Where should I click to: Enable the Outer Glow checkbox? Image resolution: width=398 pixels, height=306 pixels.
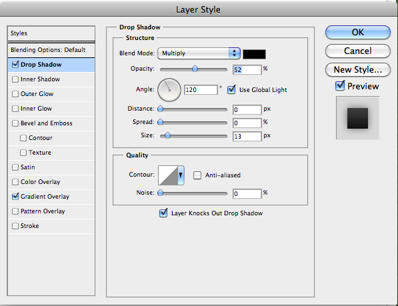pyautogui.click(x=15, y=94)
